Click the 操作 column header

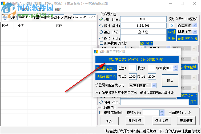click(20, 26)
